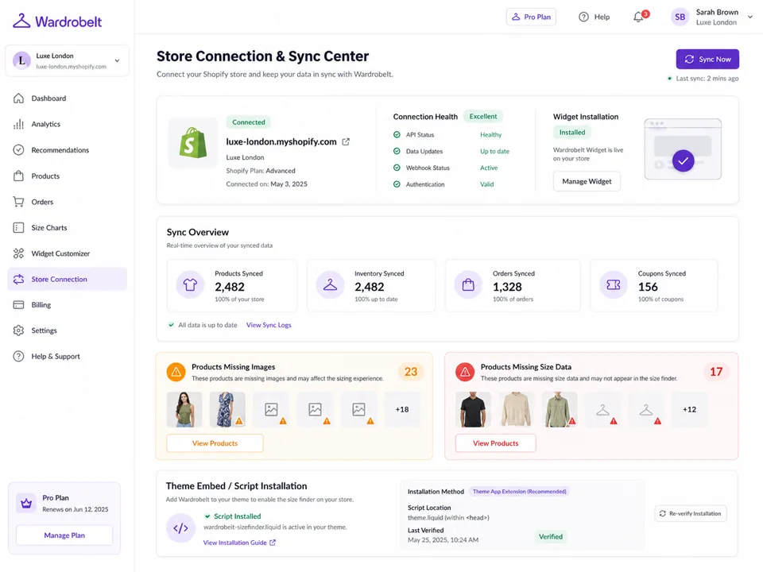This screenshot has width=763, height=572.
Task: Click Re-verify Installation
Action: (x=691, y=514)
